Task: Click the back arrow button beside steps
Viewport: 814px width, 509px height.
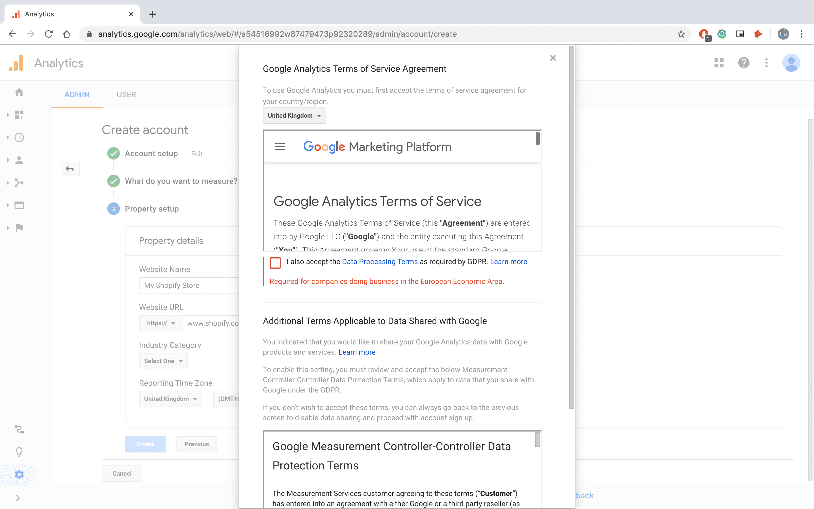Action: click(70, 169)
